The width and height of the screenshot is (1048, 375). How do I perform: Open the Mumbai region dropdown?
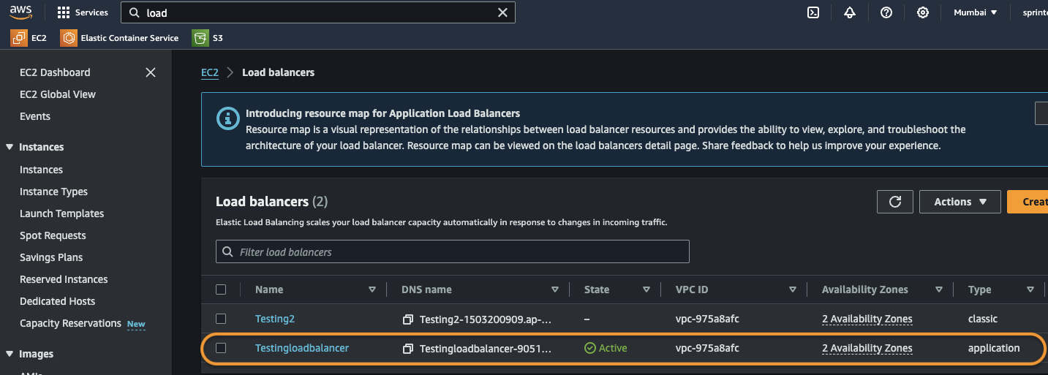(975, 12)
